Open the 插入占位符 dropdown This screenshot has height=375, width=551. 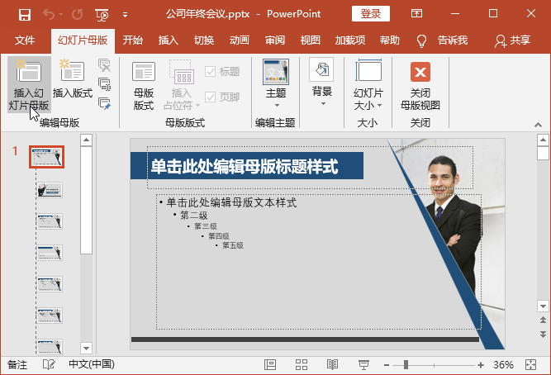point(182,85)
